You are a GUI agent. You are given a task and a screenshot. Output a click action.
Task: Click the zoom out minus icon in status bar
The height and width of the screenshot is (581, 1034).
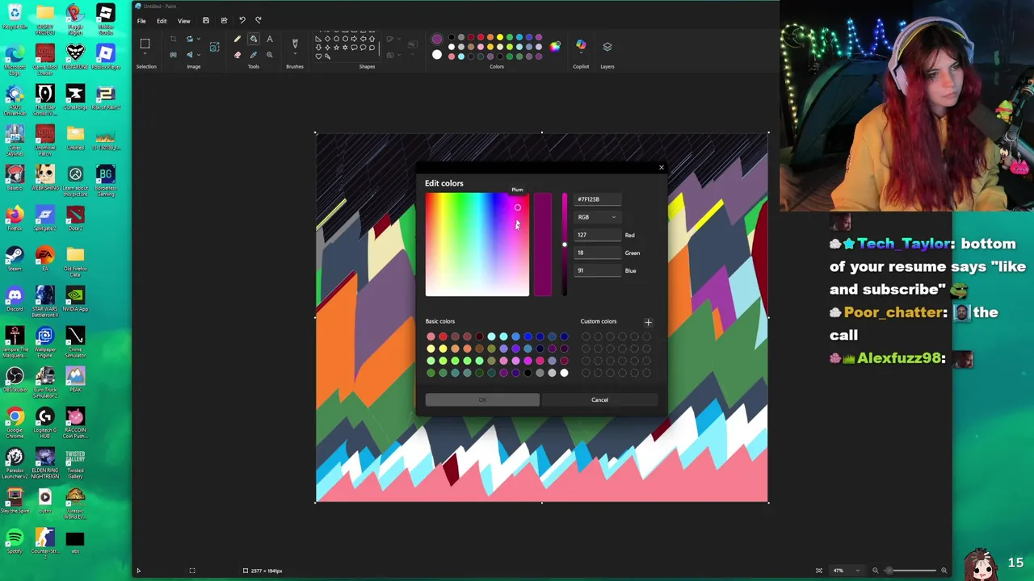pos(875,571)
